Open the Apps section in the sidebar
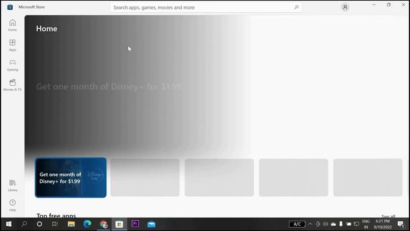Screen dimensions: 410x231 [12, 45]
